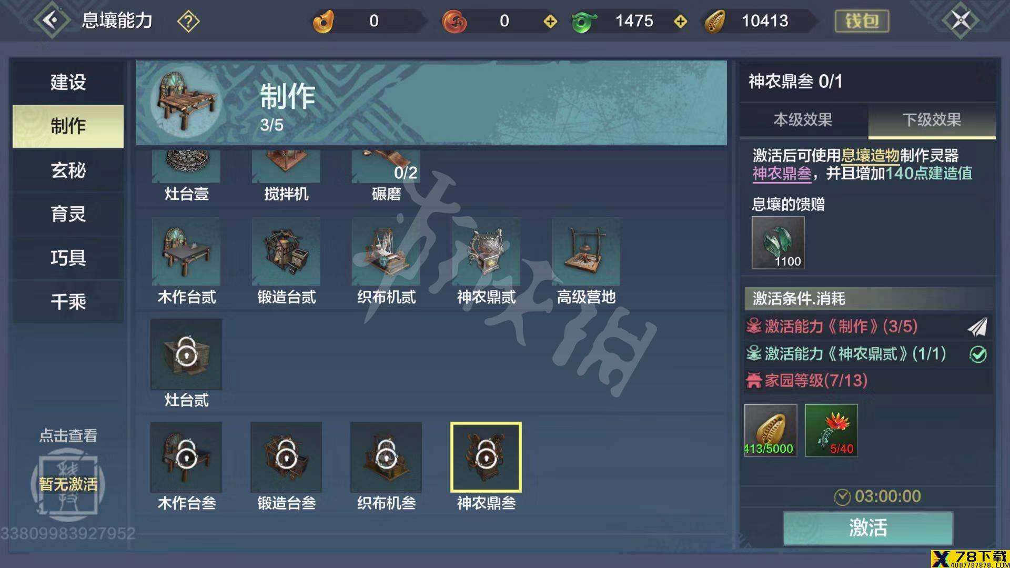Screen dimensions: 1010x568
Task: Switch to the 本级效果 tab
Action: (x=803, y=120)
